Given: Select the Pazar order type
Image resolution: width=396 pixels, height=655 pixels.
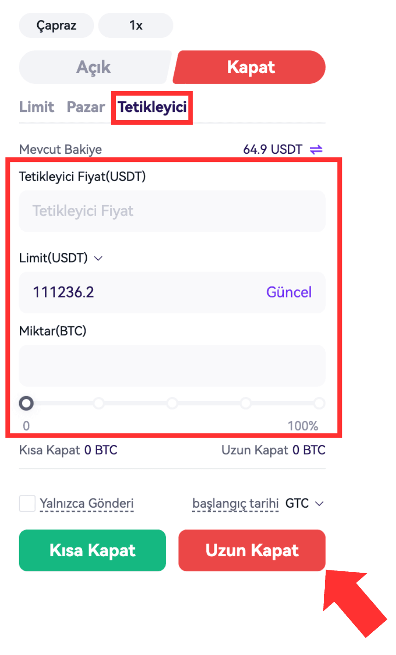Looking at the screenshot, I should 86,107.
